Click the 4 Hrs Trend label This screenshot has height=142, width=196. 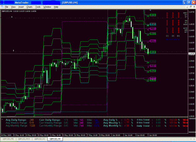[143, 120]
